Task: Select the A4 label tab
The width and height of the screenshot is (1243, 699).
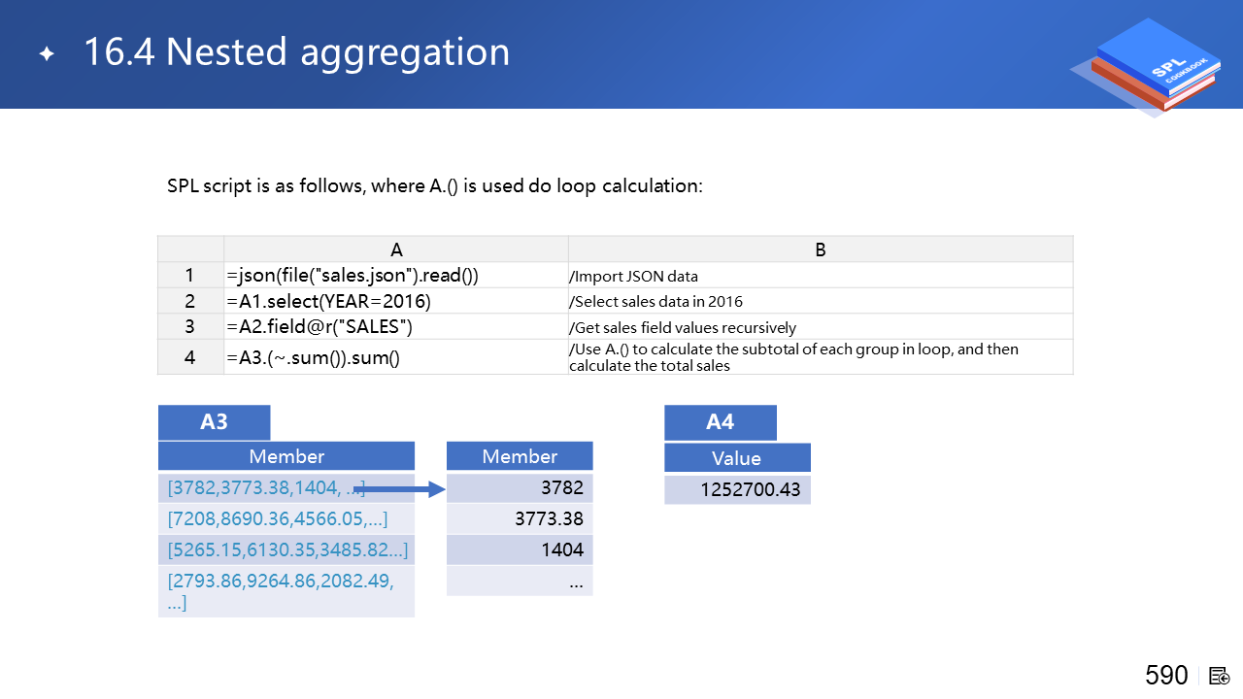Action: point(720,422)
